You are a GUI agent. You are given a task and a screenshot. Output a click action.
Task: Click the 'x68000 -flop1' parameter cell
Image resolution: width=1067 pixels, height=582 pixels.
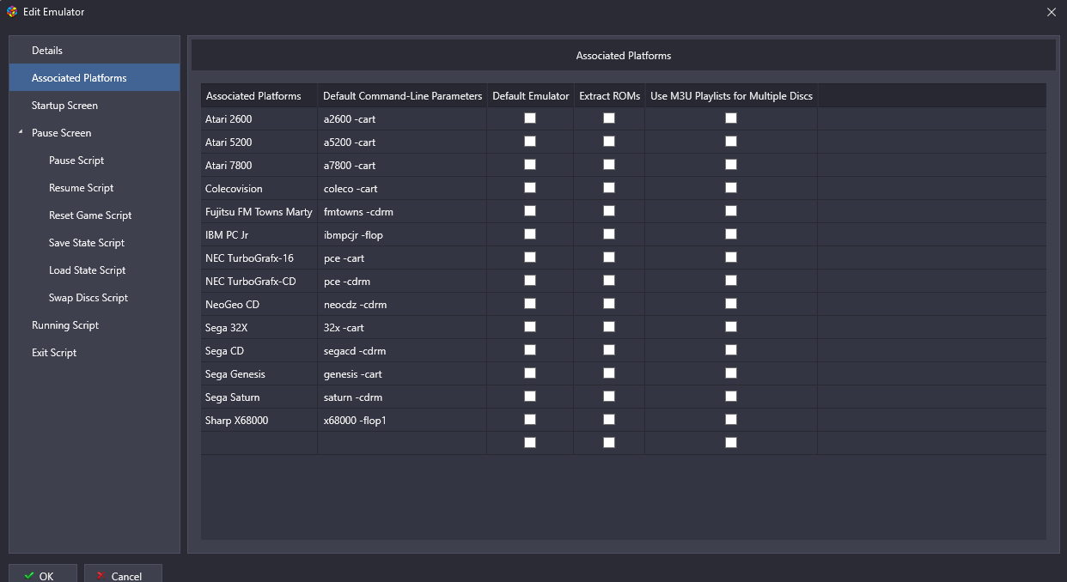(402, 421)
